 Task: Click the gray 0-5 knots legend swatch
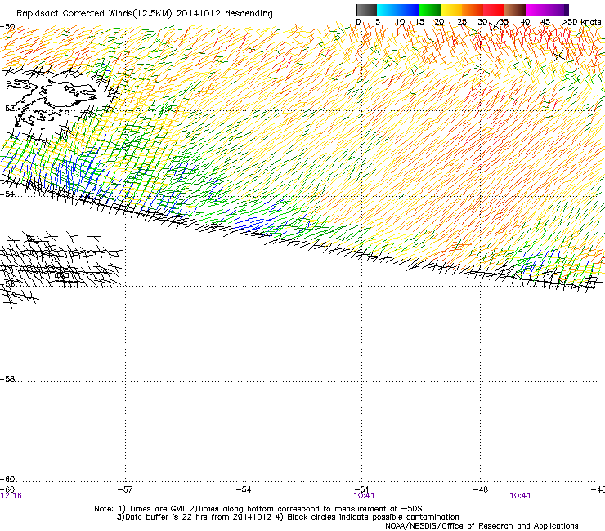366,10
